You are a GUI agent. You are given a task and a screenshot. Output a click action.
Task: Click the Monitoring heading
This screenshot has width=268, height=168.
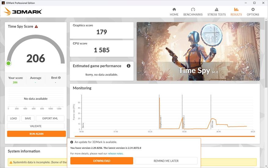pos(82,88)
